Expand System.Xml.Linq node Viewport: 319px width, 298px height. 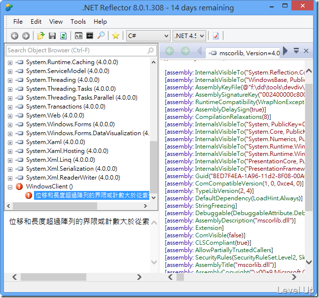point(10,160)
